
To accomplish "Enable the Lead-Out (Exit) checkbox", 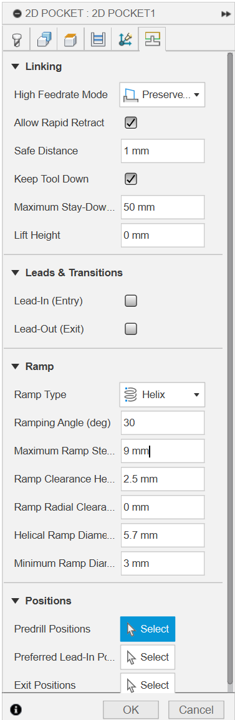I will pos(132,329).
